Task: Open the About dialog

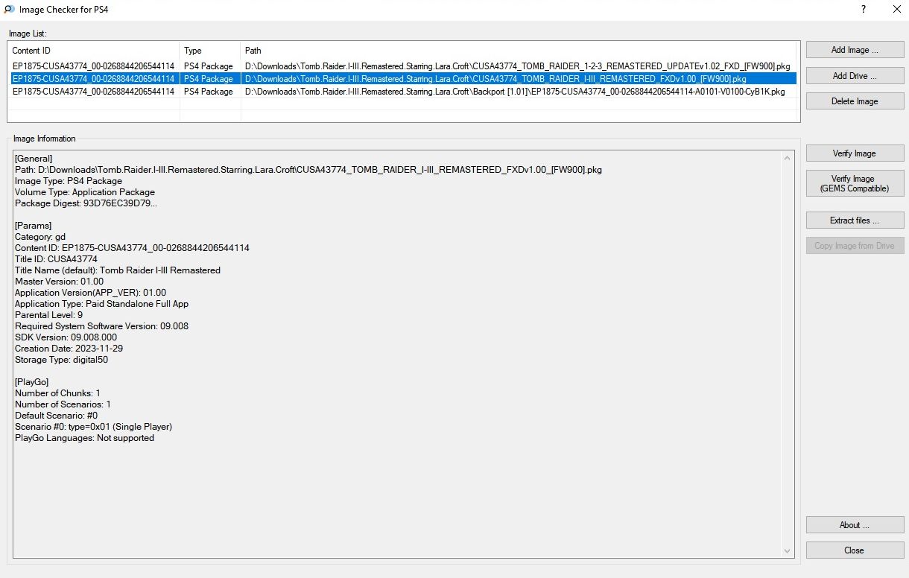Action: click(x=855, y=525)
